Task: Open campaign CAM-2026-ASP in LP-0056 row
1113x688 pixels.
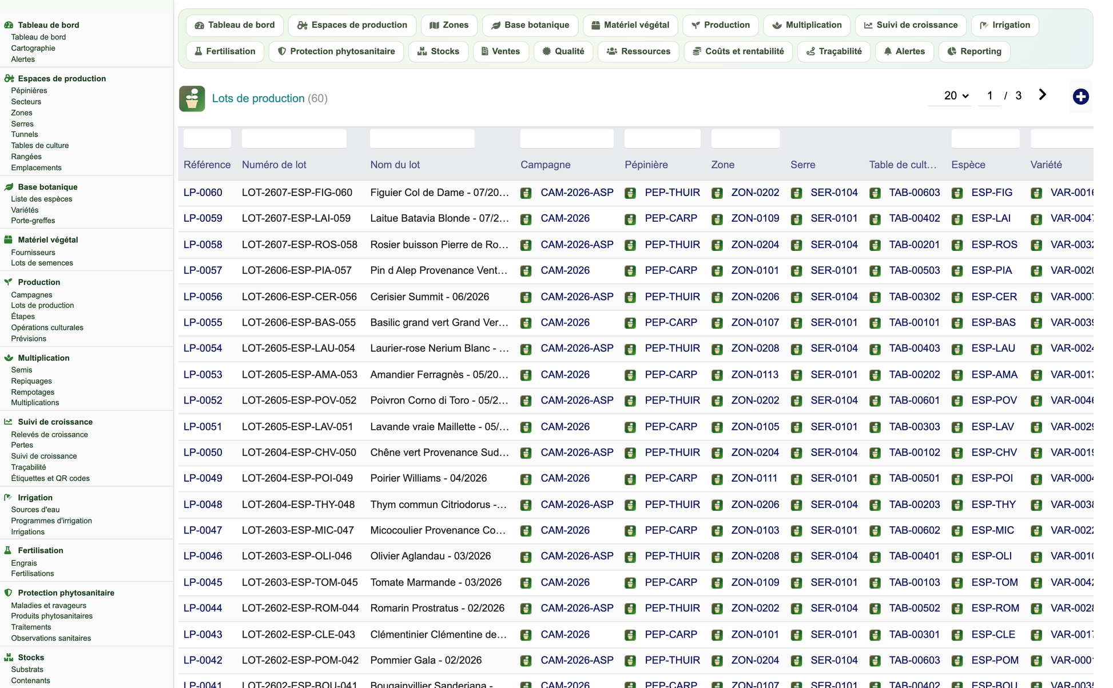Action: coord(577,297)
